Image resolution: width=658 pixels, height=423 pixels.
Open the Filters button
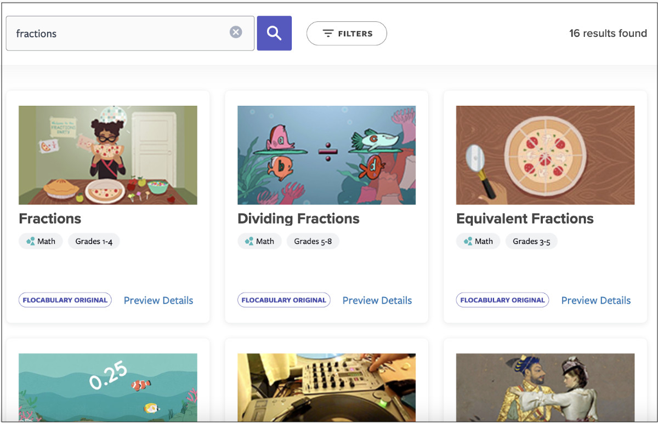tap(347, 33)
